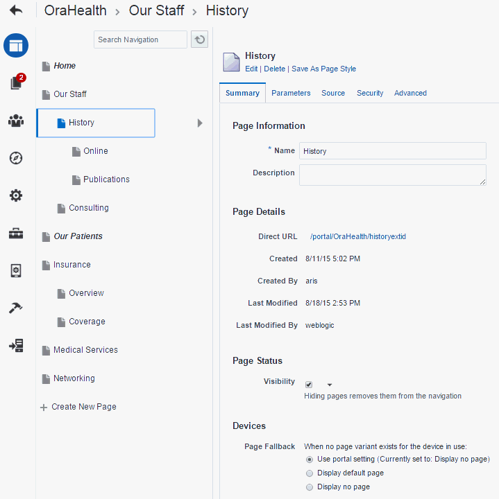Open the device settings icon
This screenshot has height=499, width=499.
(x=16, y=271)
